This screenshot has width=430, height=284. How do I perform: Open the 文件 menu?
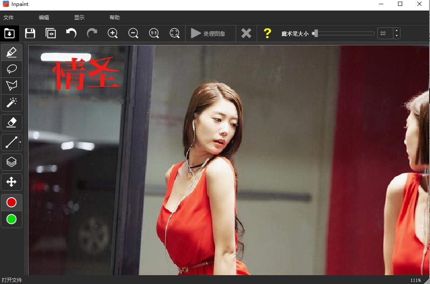[8, 18]
